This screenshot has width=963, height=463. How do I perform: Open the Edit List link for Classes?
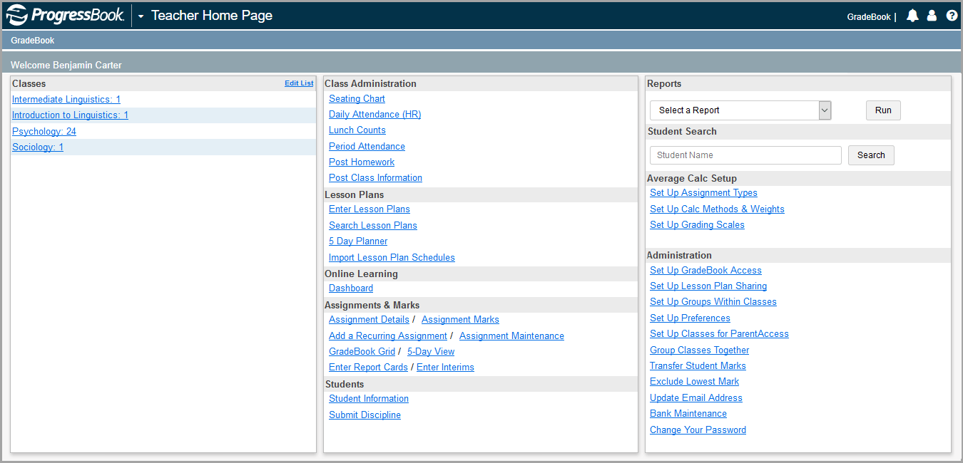(298, 83)
